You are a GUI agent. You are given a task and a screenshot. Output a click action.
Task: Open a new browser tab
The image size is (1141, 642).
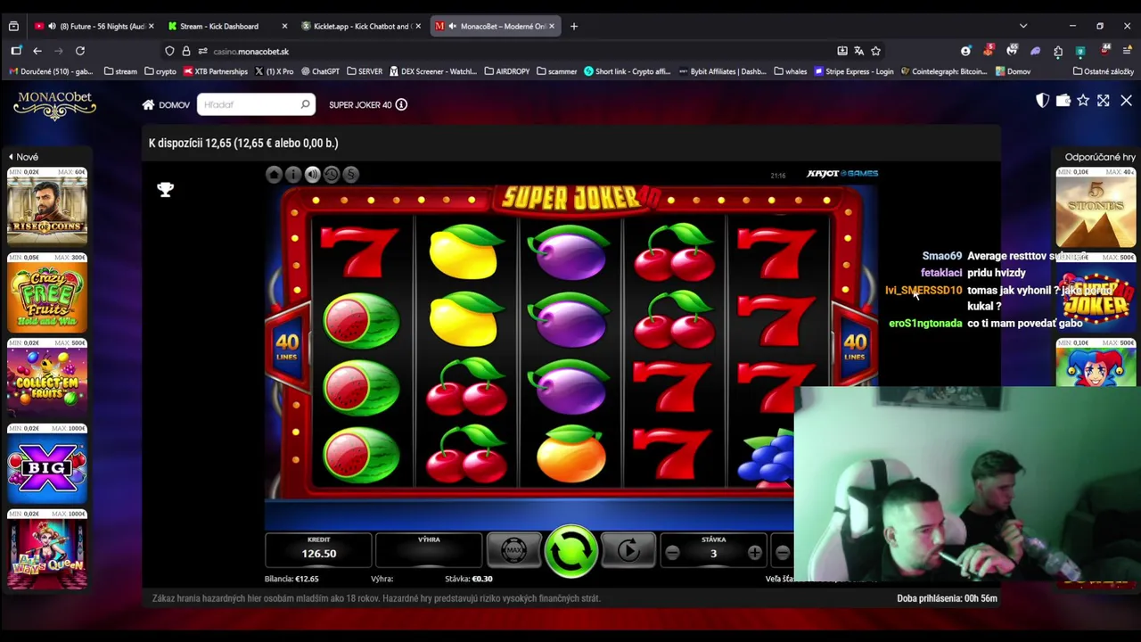(x=574, y=26)
